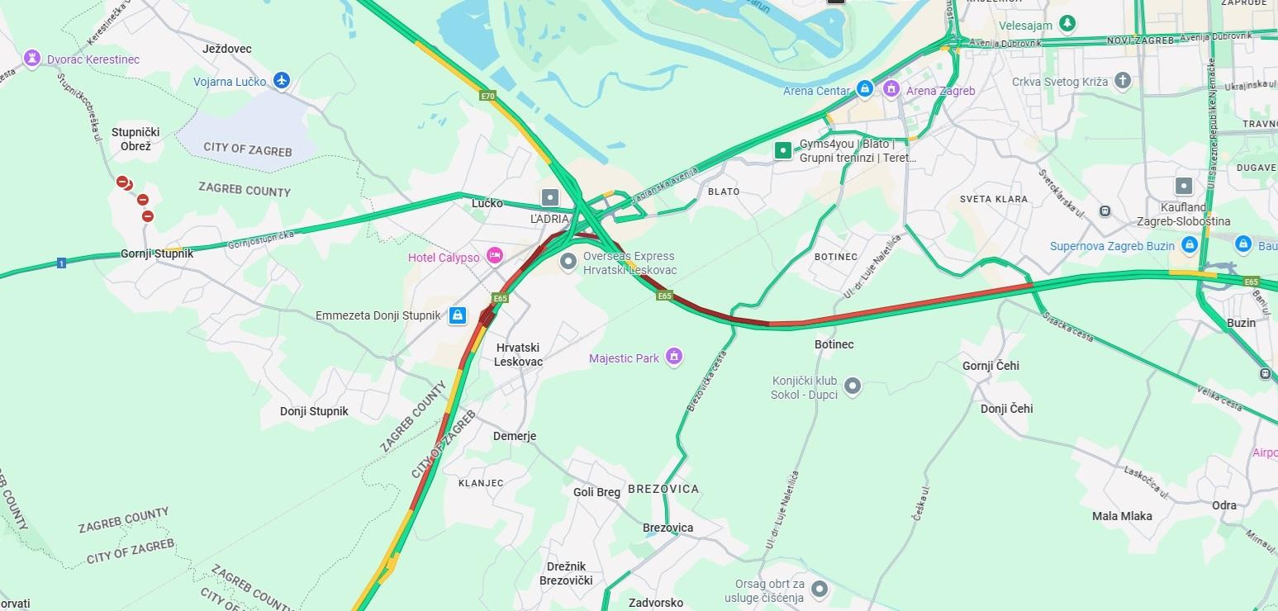1278x611 pixels.
Task: Click the Kaufland Zagreb-Slobostina marker
Action: coord(1184,186)
